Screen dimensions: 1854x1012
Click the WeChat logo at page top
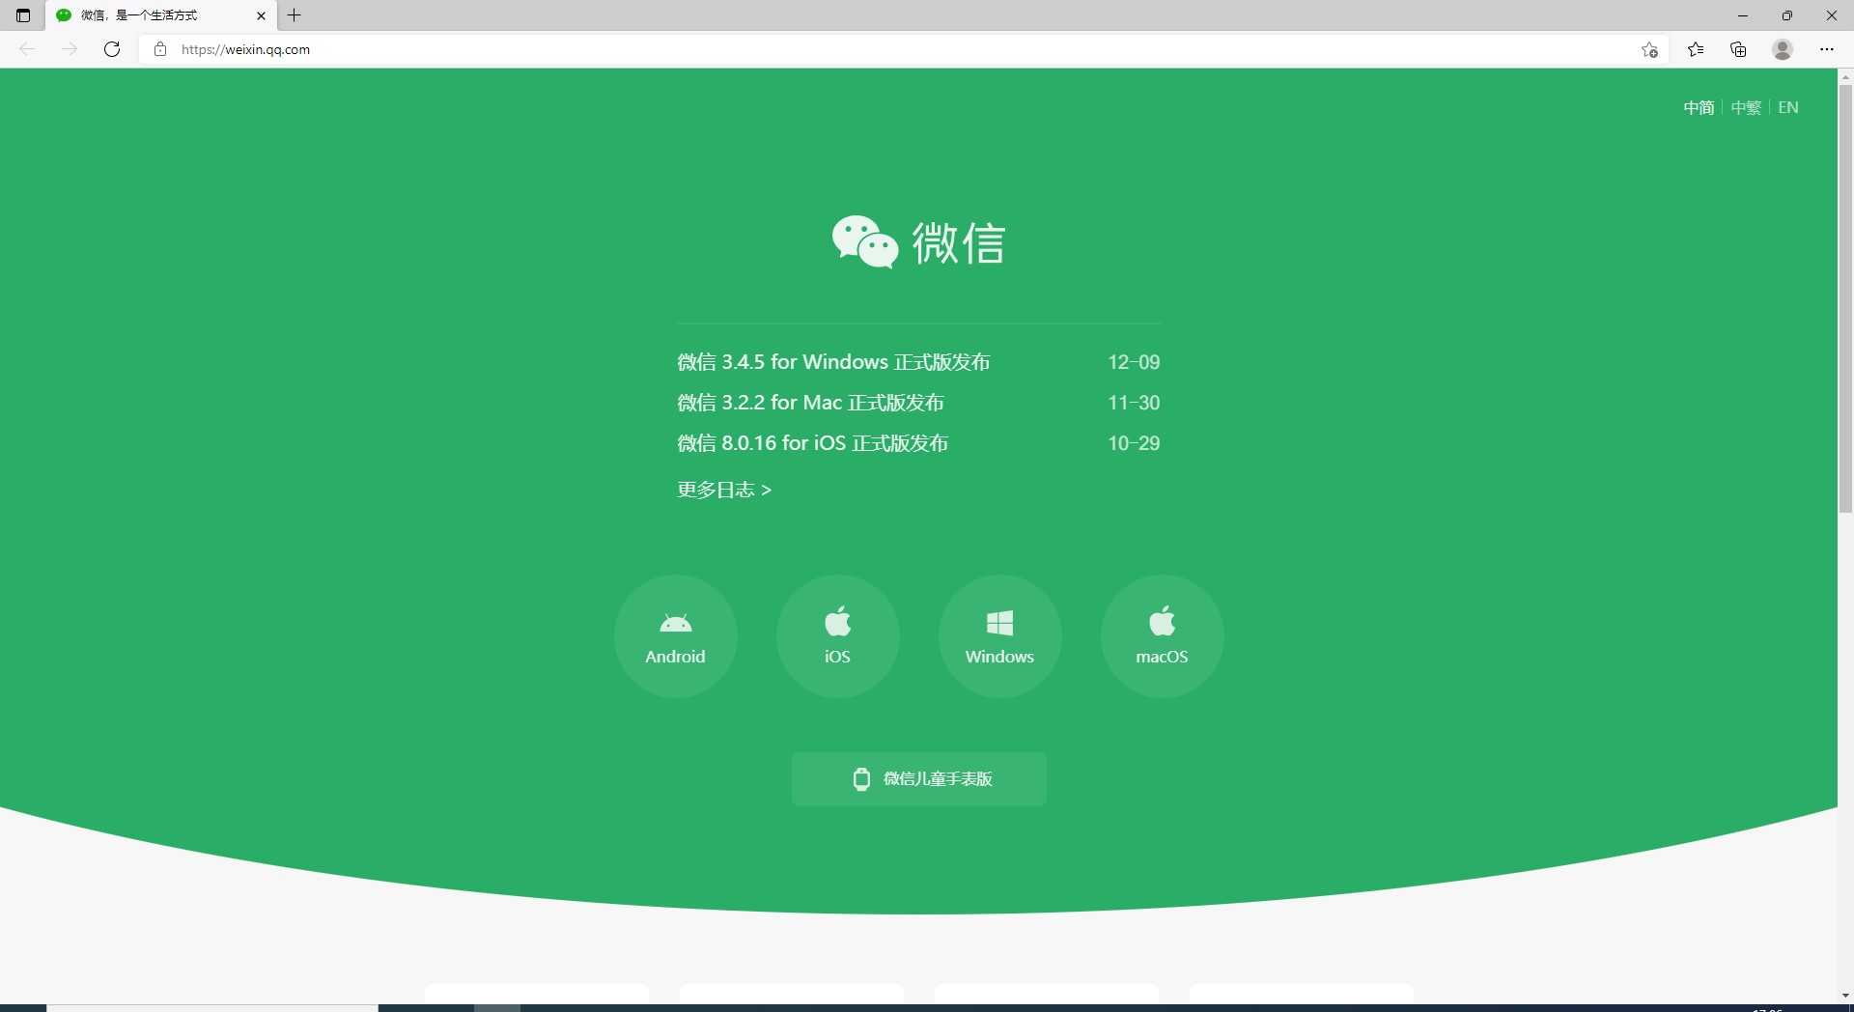click(918, 241)
